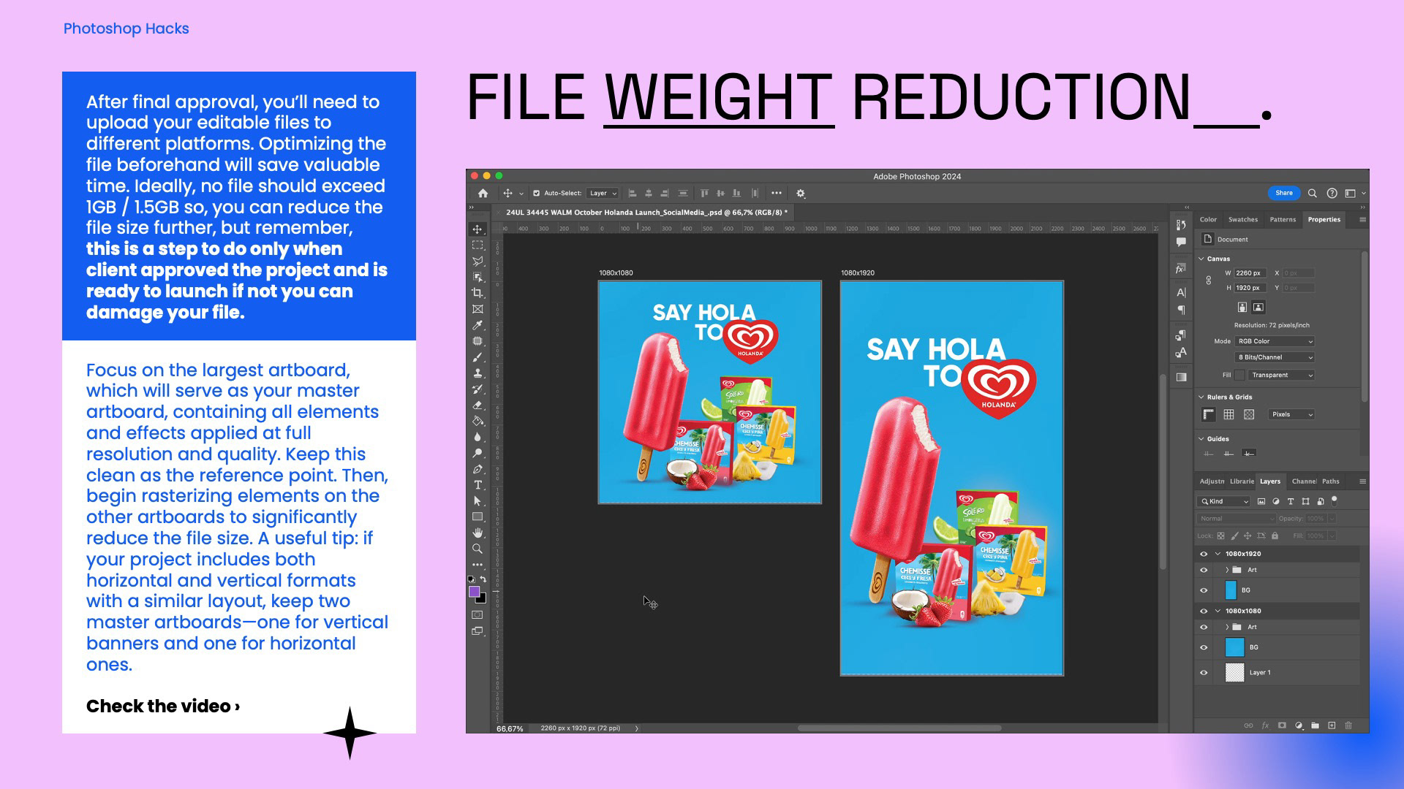Filter layers by type (T) icon
This screenshot has width=1404, height=789.
1291,501
